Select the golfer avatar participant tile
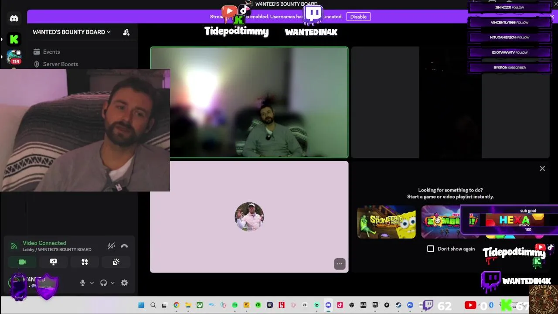 point(249,217)
